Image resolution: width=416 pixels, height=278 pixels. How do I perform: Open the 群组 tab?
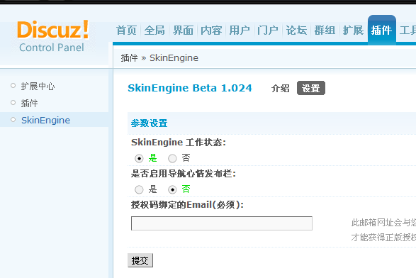pyautogui.click(x=325, y=30)
